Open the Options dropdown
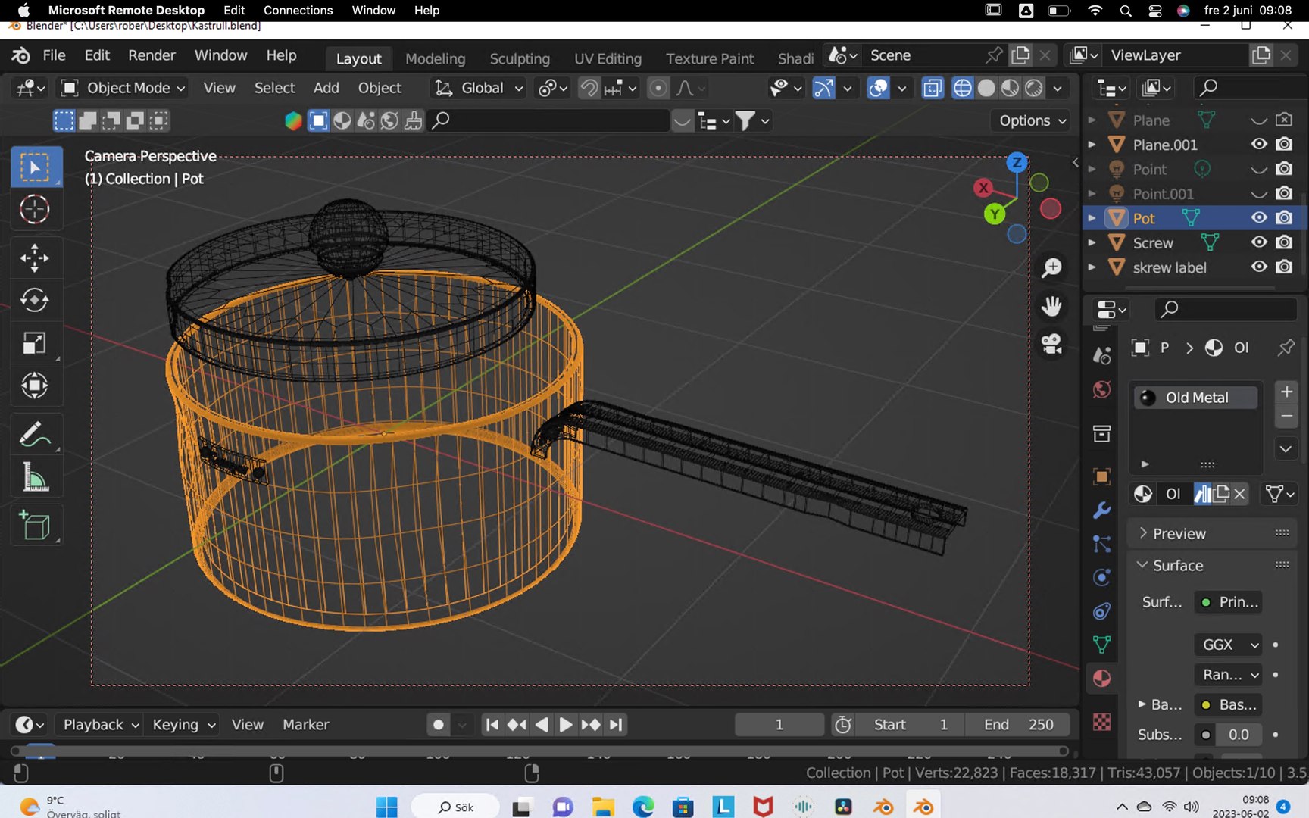The width and height of the screenshot is (1309, 818). click(1032, 120)
